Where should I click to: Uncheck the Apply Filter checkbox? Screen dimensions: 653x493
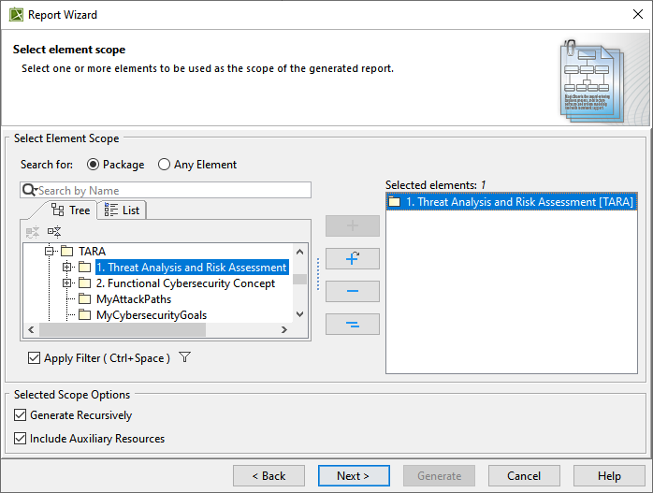tap(35, 358)
